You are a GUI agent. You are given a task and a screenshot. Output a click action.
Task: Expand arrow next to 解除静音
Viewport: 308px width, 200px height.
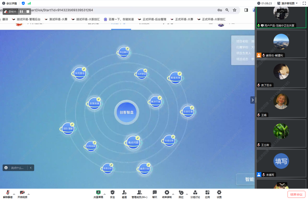pyautogui.click(x=14, y=194)
